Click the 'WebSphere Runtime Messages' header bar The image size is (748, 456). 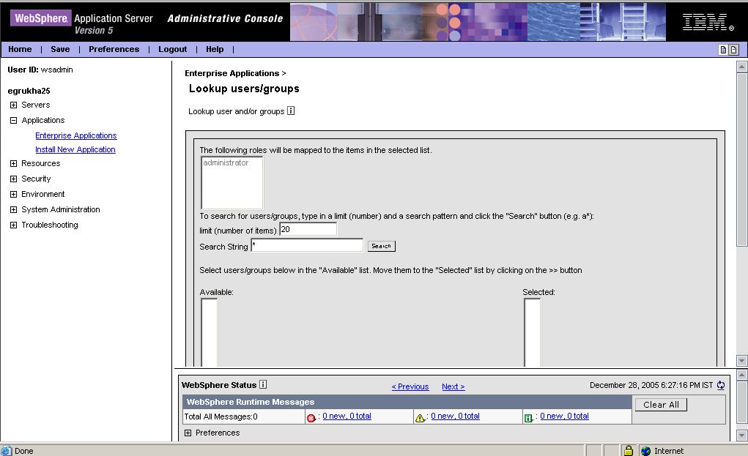[x=407, y=402]
